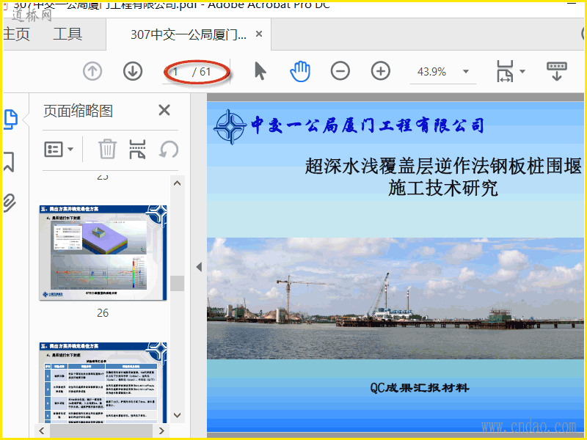Select the 307中交一公局厦门 document tab
This screenshot has width=587, height=440.
(189, 34)
